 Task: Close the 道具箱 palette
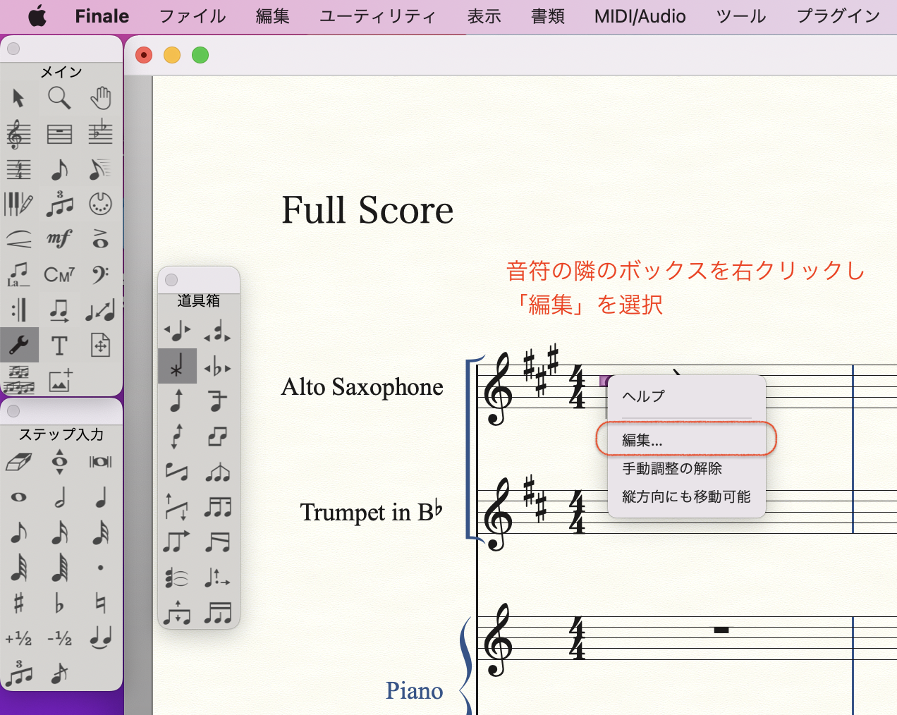coord(171,280)
